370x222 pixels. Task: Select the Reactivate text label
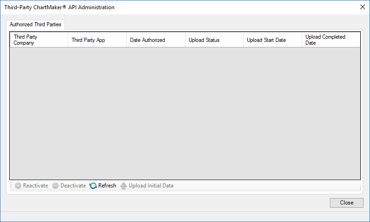[36, 186]
